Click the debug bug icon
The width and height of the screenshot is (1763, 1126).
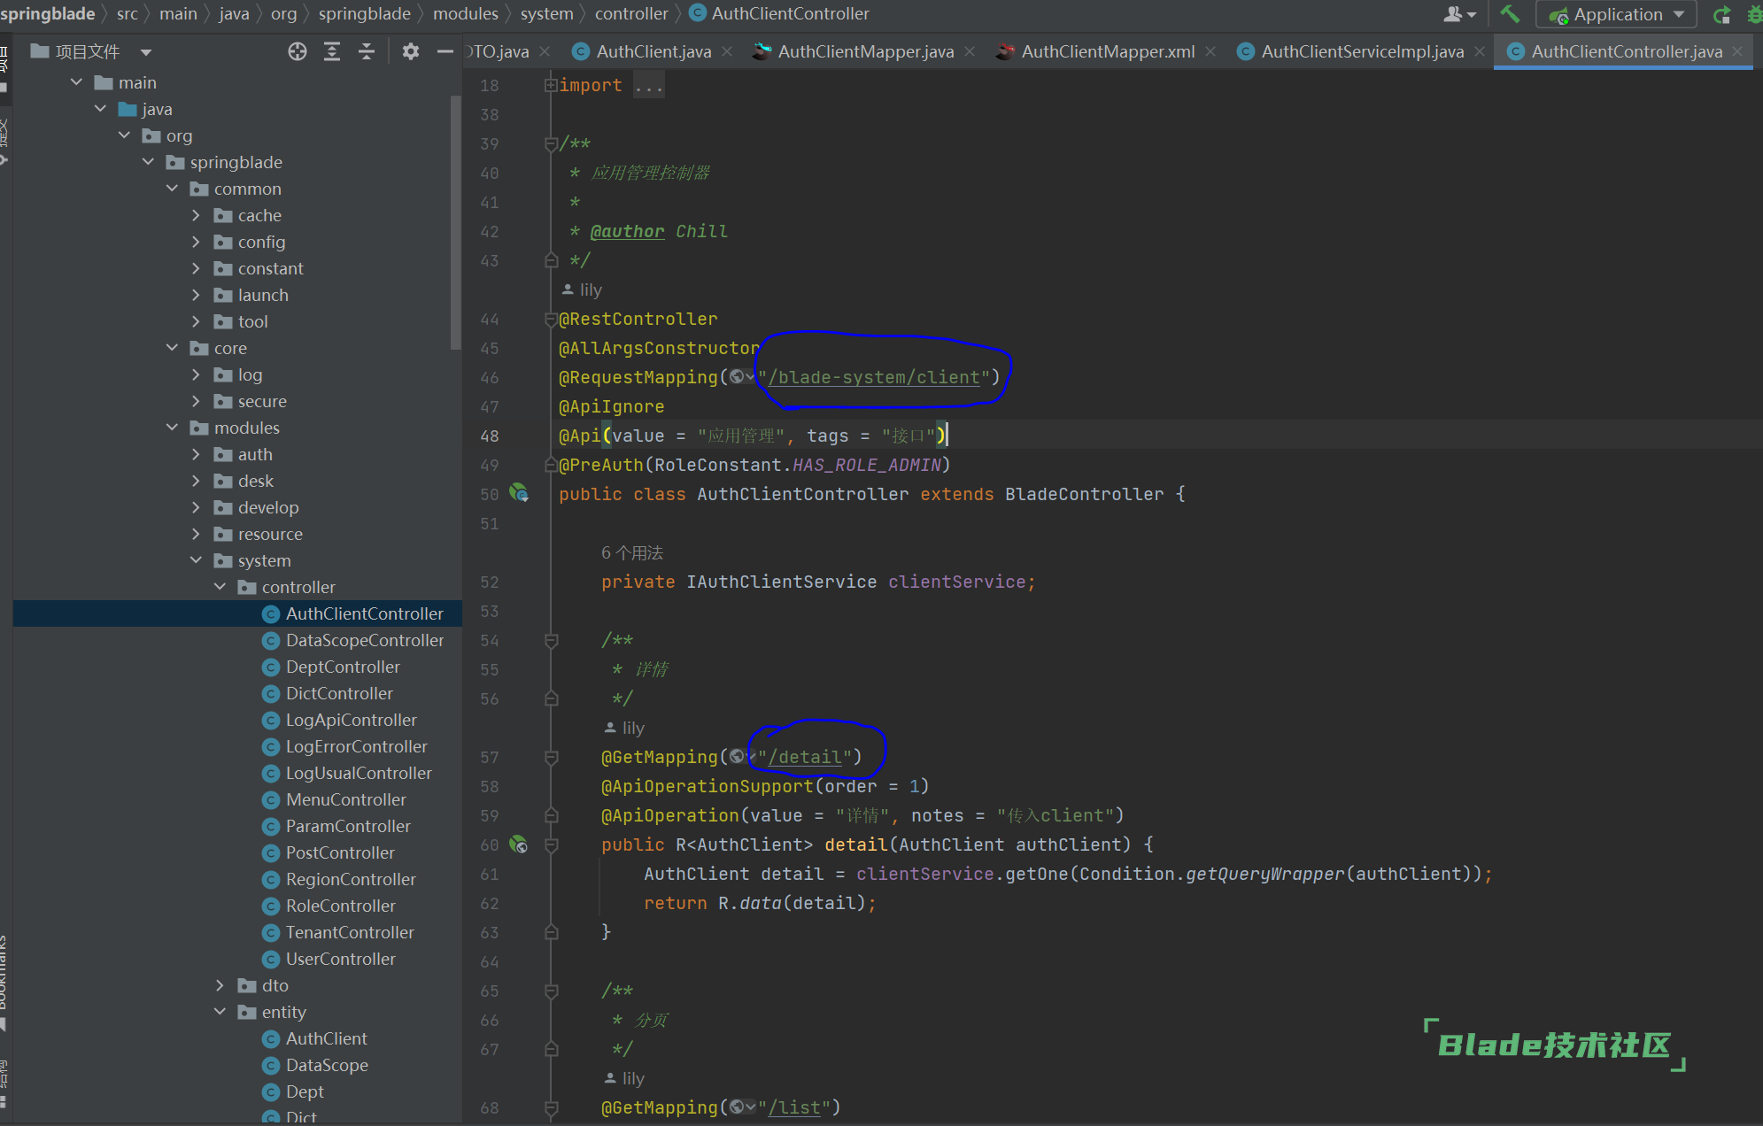tap(1754, 14)
